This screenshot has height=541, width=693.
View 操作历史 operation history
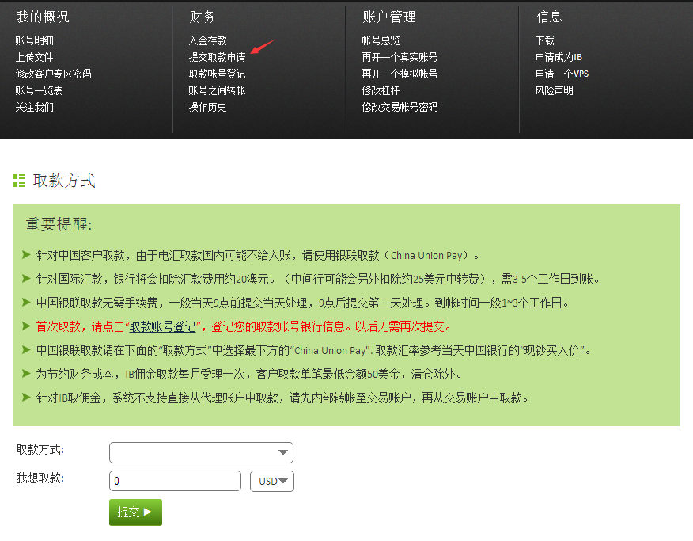pos(207,107)
